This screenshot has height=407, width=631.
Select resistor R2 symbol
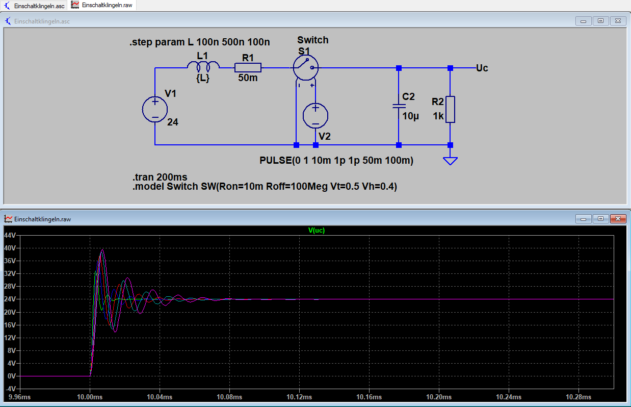coord(450,110)
